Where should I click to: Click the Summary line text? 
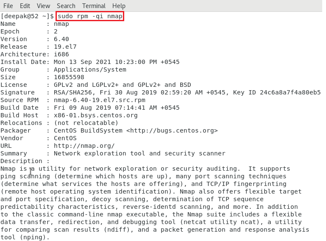(139, 153)
